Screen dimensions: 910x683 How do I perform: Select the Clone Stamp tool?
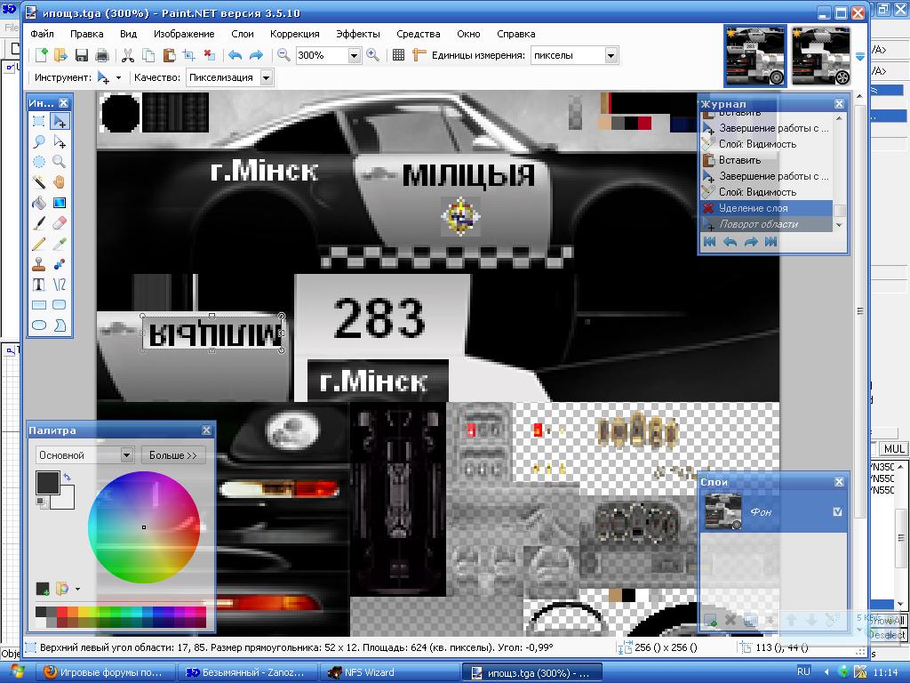click(x=39, y=263)
